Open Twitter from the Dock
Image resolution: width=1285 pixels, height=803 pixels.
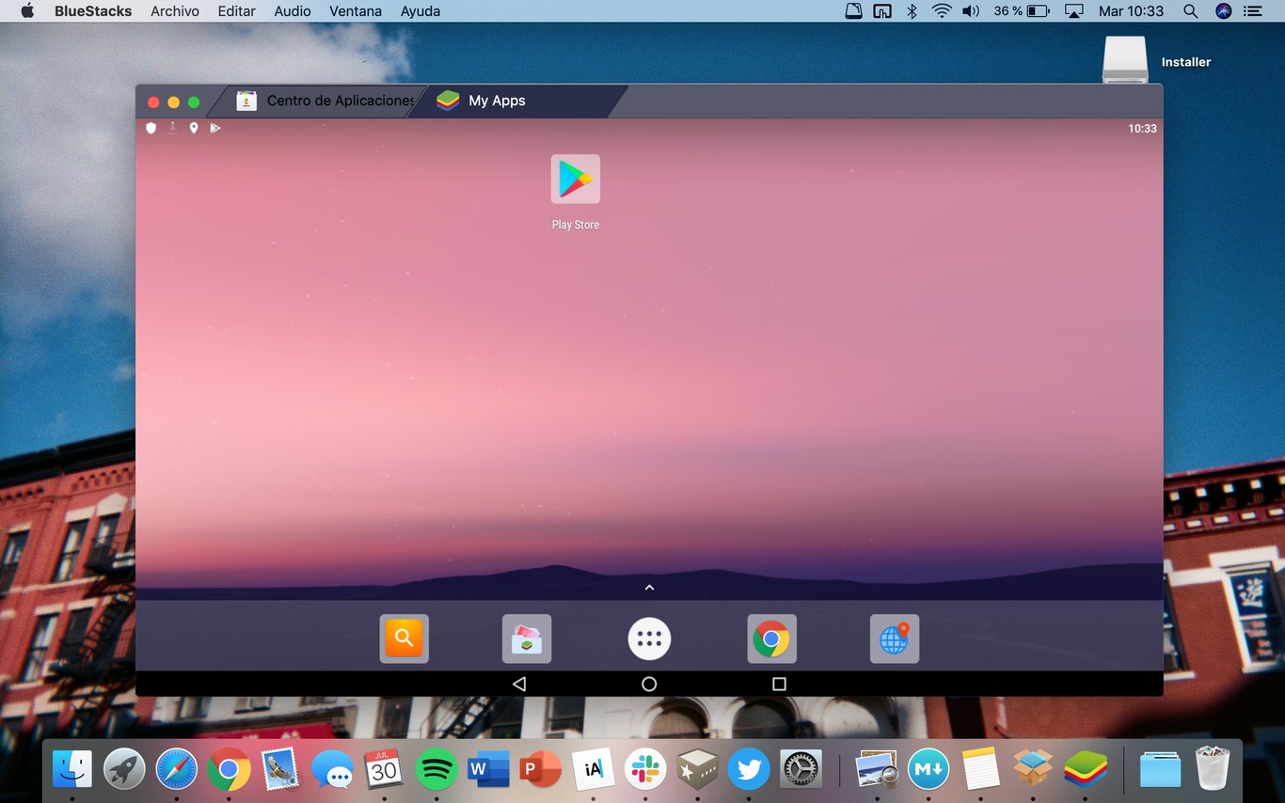749,769
